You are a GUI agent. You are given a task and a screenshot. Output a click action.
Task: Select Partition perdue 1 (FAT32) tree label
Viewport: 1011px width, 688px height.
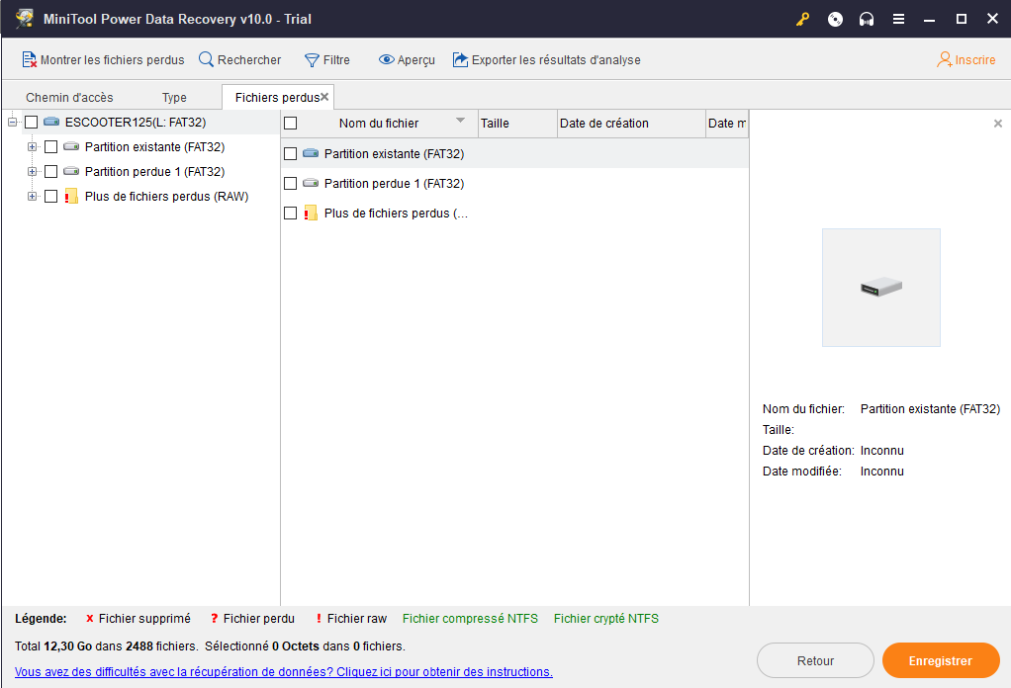tap(154, 171)
